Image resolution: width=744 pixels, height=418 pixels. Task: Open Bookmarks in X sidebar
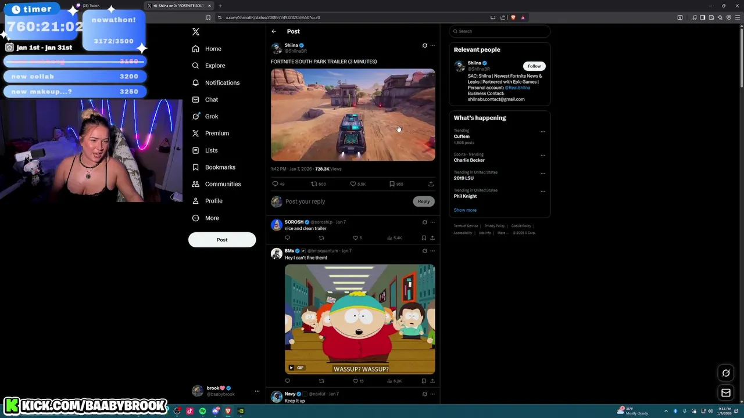[x=214, y=167]
